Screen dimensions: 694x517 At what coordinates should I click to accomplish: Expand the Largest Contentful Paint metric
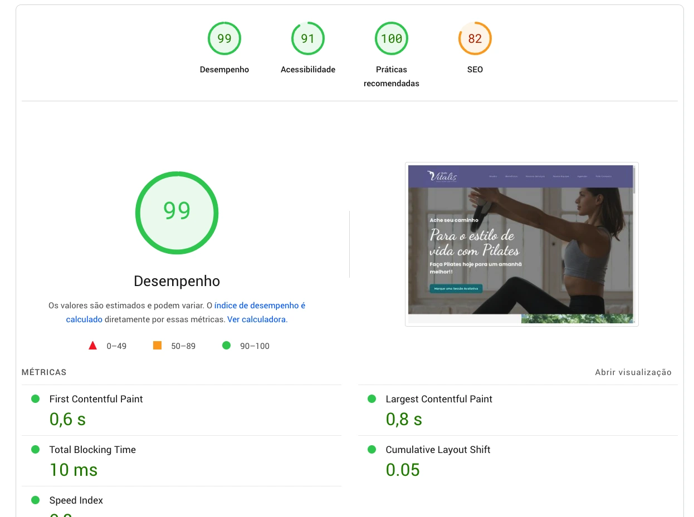(x=439, y=399)
